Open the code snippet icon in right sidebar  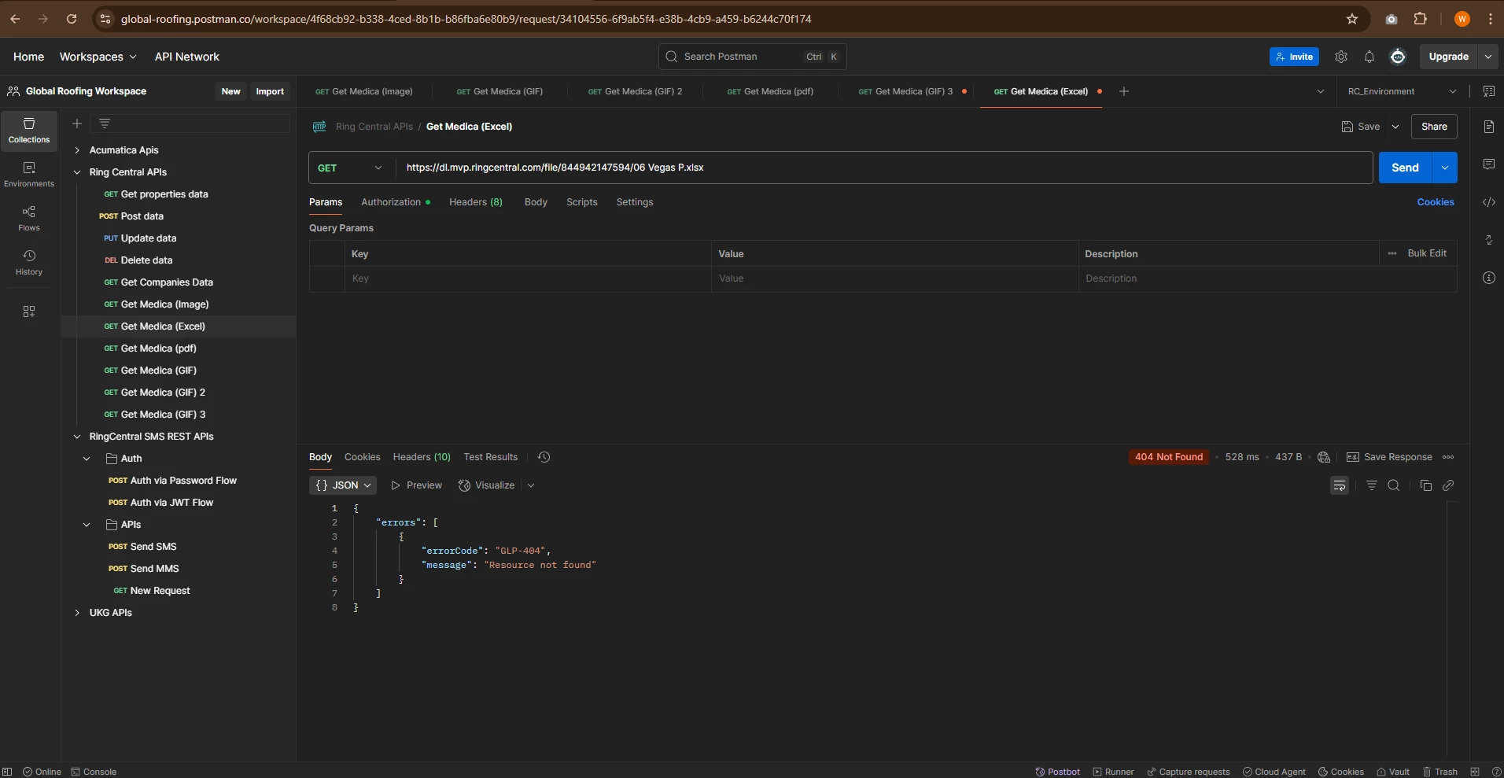(1488, 202)
